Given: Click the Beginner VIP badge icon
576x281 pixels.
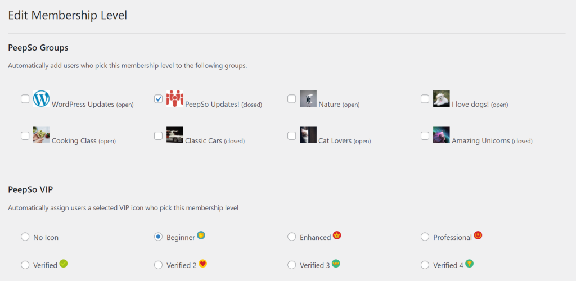Looking at the screenshot, I should coord(201,235).
